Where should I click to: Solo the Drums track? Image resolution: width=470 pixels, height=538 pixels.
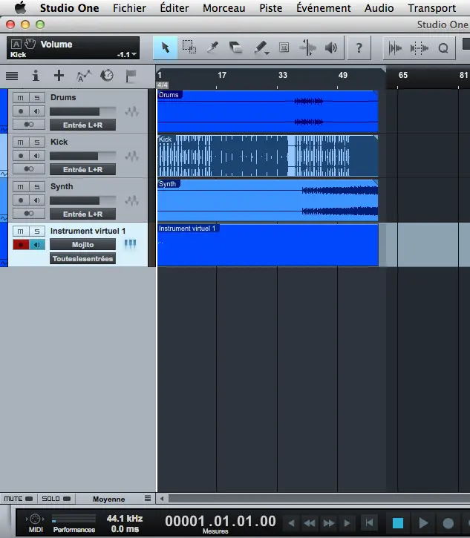[36, 98]
